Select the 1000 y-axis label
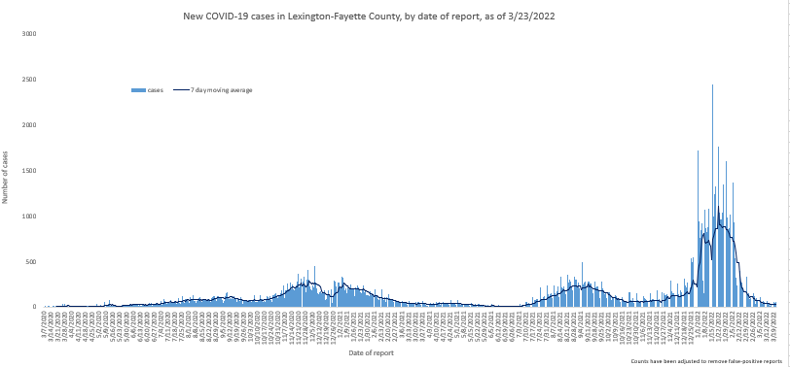 30,217
